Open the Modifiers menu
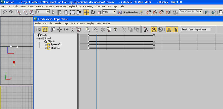The width and height of the screenshot is (223, 109). coord(49,6)
